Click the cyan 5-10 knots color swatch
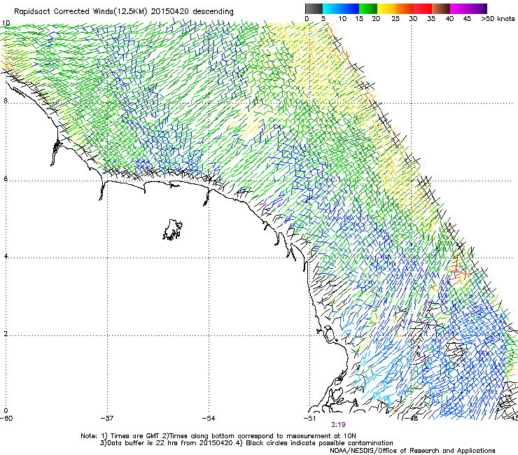This screenshot has width=518, height=455. click(x=332, y=8)
